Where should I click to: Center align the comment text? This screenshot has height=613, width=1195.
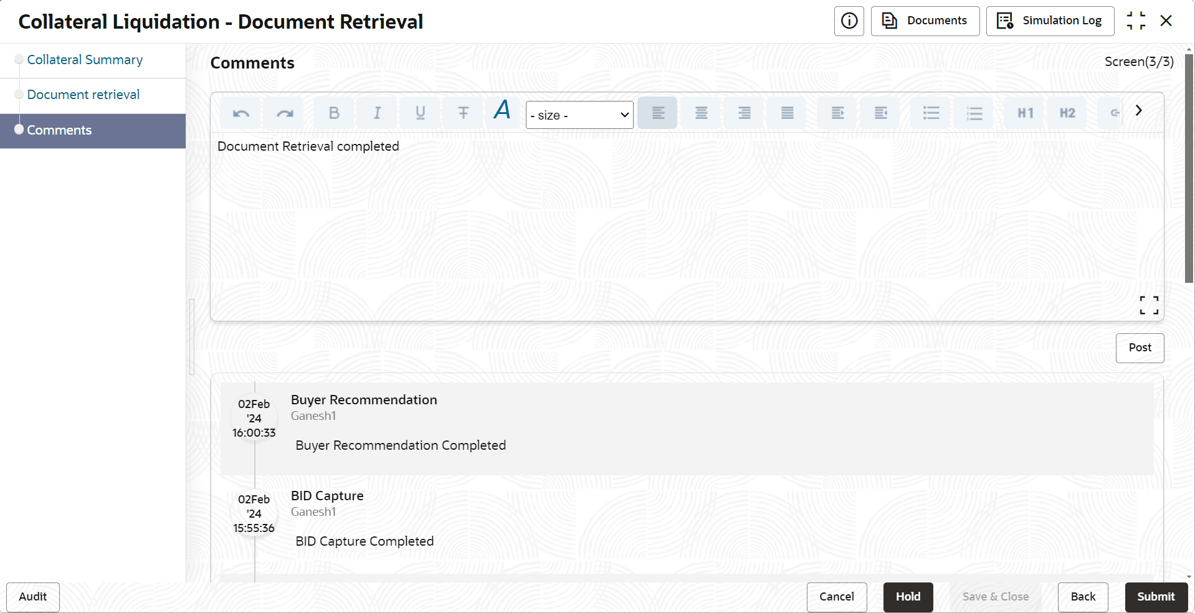coord(701,113)
